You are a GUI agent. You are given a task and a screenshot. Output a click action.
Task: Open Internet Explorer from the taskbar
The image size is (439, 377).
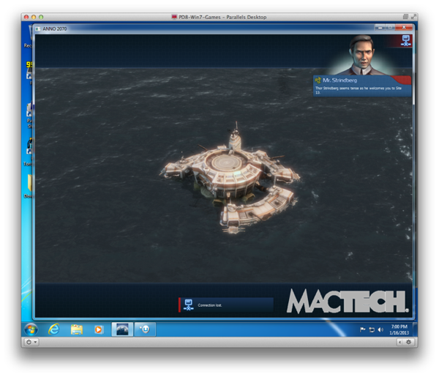[x=53, y=329]
